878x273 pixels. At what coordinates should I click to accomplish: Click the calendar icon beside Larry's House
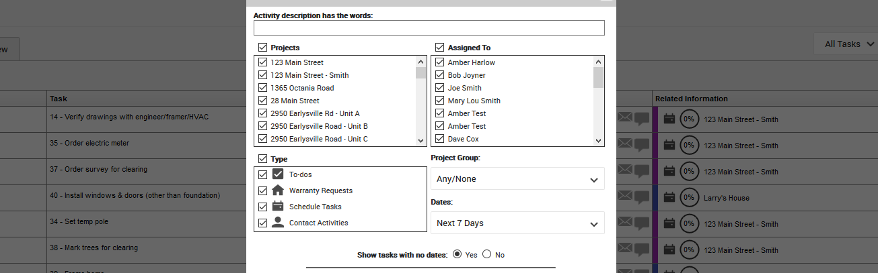pyautogui.click(x=669, y=198)
